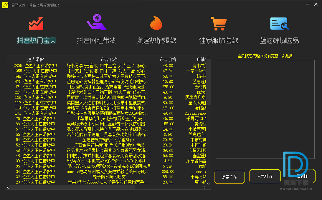
Task: Select the 正品香水沐浴露 row
Action: tap(106, 150)
